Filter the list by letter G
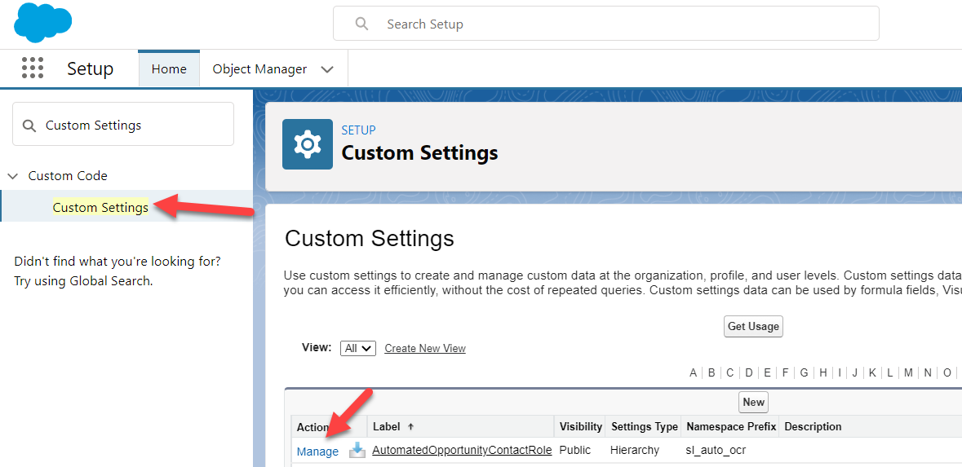 pos(804,372)
